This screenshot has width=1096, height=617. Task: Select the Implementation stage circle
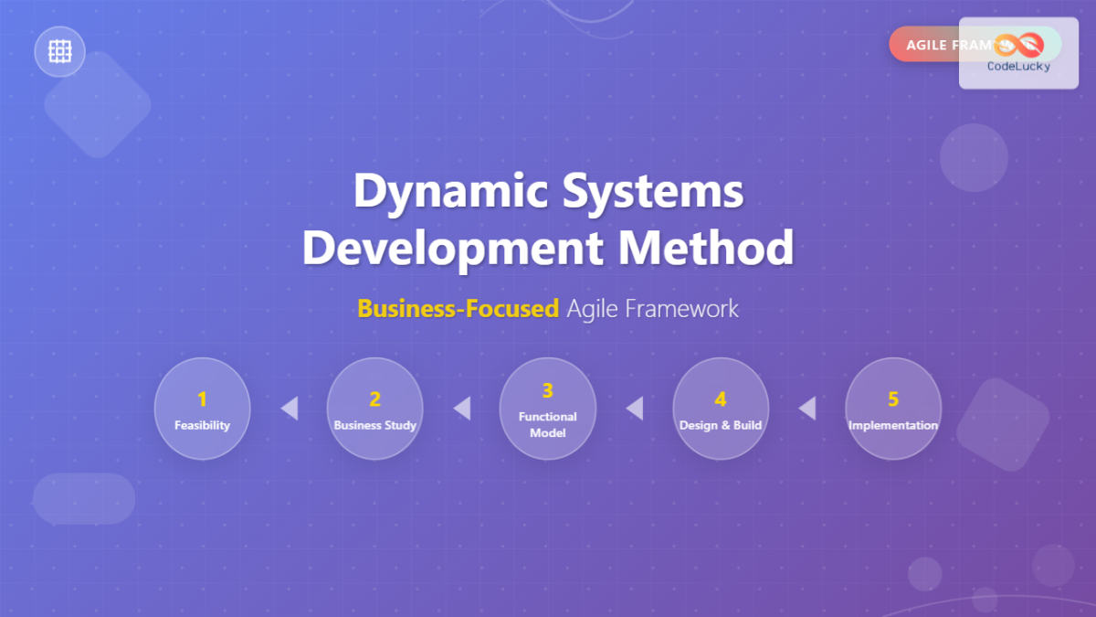(x=893, y=409)
